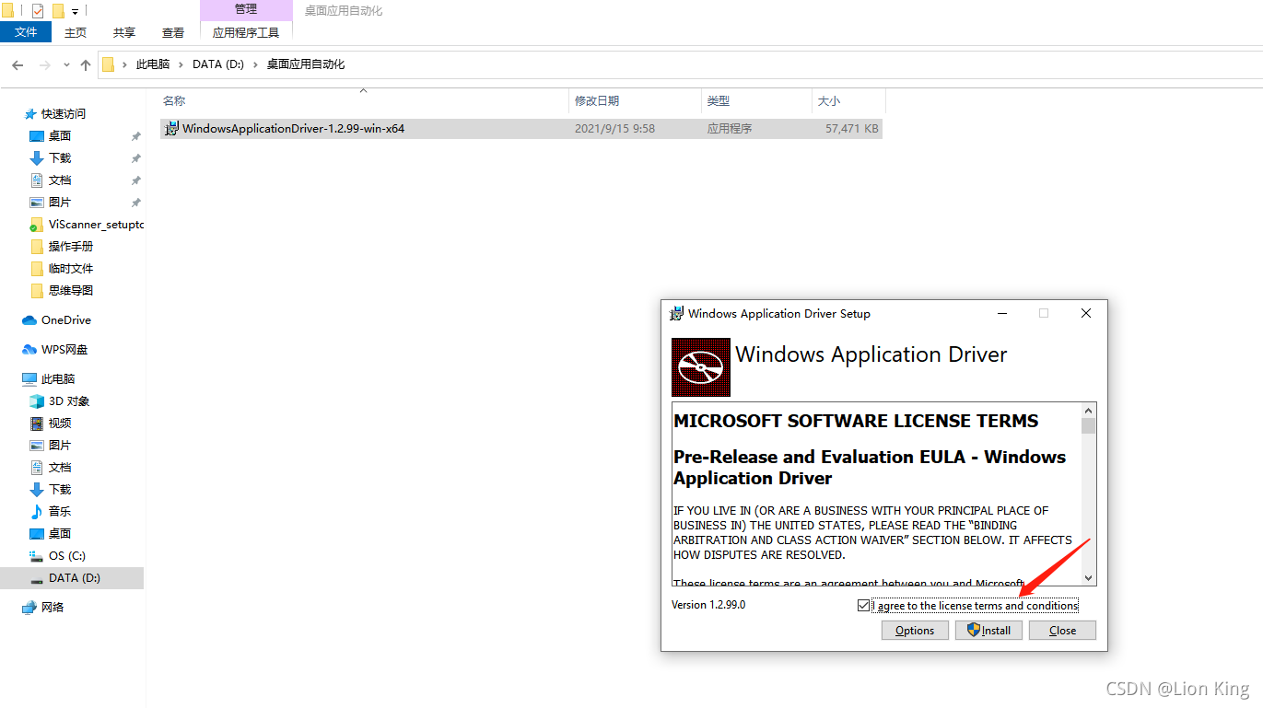
Task: Open the 应用程序工具 tab
Action: (246, 32)
